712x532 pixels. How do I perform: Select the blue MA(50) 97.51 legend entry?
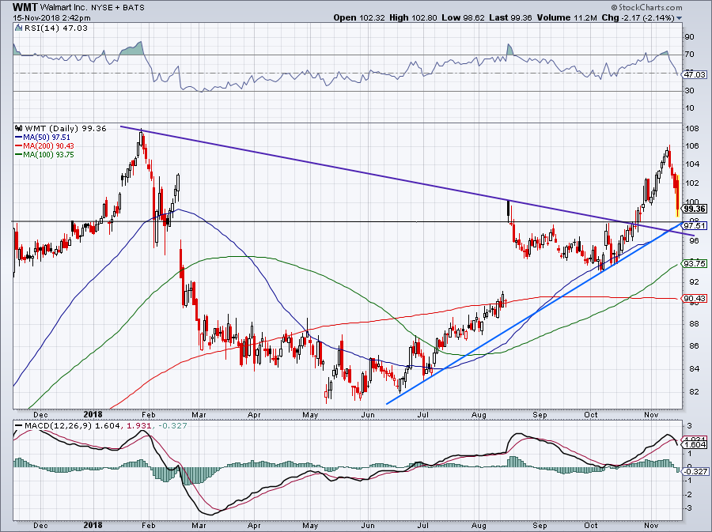[44, 137]
